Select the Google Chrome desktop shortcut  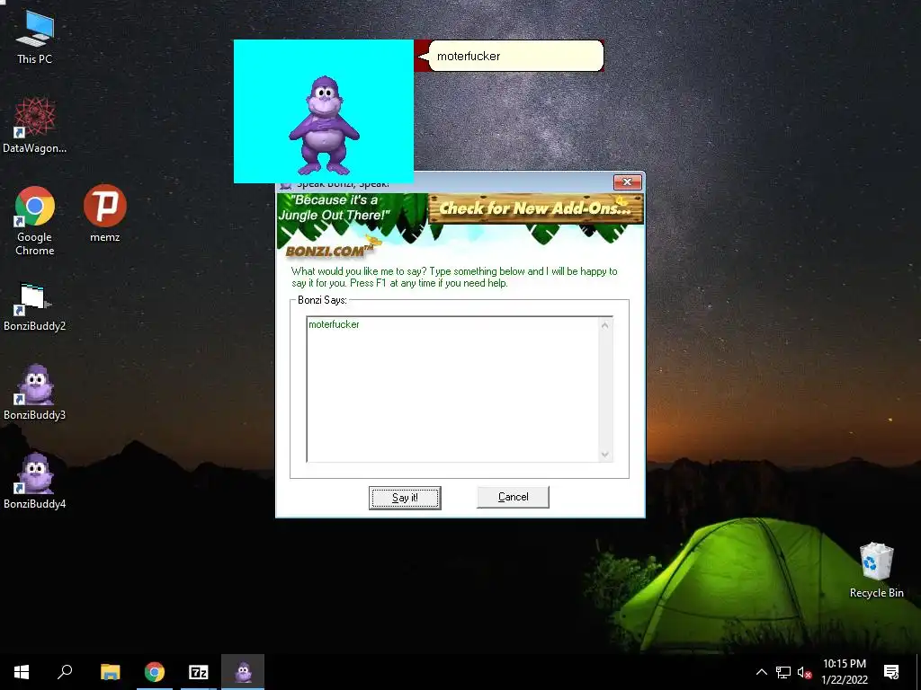click(x=35, y=221)
